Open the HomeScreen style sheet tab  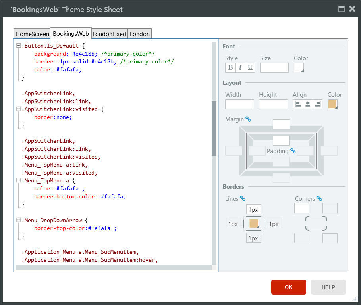point(32,34)
